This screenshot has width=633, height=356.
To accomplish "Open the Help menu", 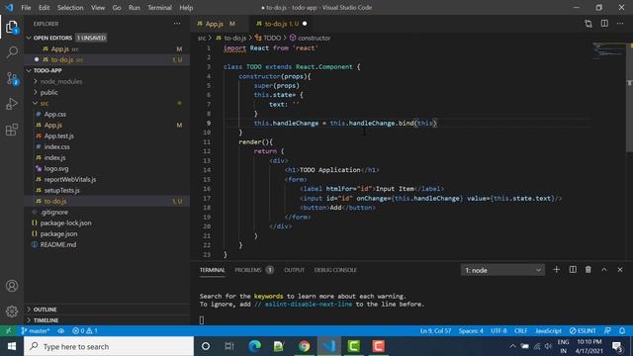I will click(x=186, y=7).
